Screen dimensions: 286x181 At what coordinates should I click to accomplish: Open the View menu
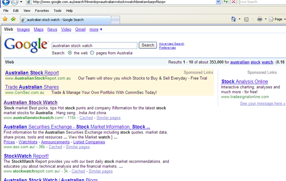(x=27, y=11)
